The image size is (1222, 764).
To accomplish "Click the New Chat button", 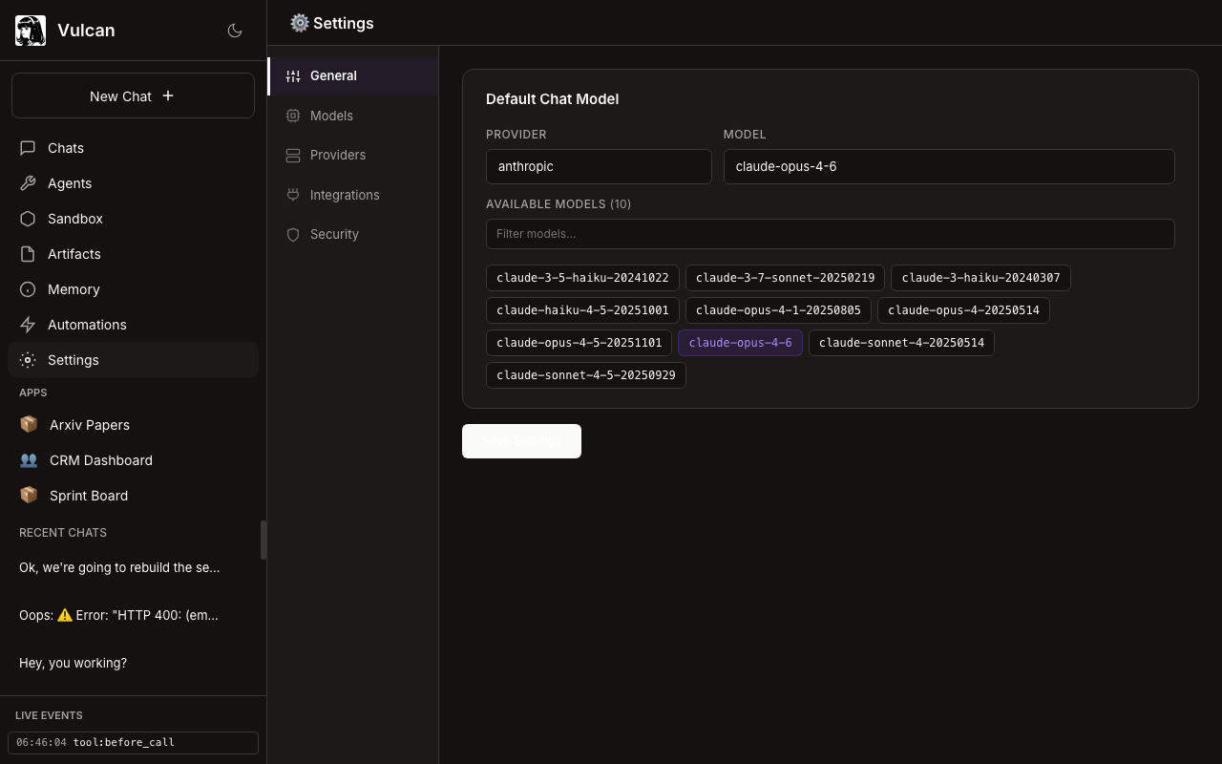I will tap(133, 95).
